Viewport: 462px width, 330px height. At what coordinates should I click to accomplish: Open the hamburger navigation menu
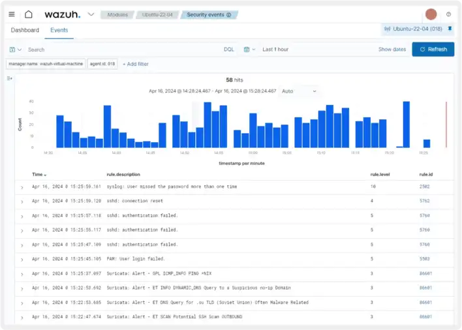point(12,14)
